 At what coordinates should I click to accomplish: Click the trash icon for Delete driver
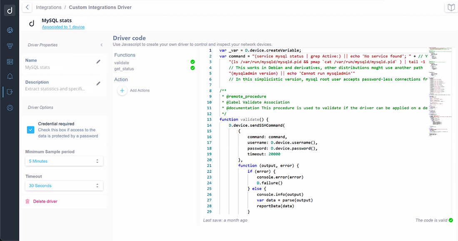tap(27, 202)
